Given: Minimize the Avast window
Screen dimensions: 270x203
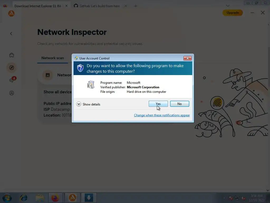Looking at the screenshot, I should pyautogui.click(x=252, y=13).
